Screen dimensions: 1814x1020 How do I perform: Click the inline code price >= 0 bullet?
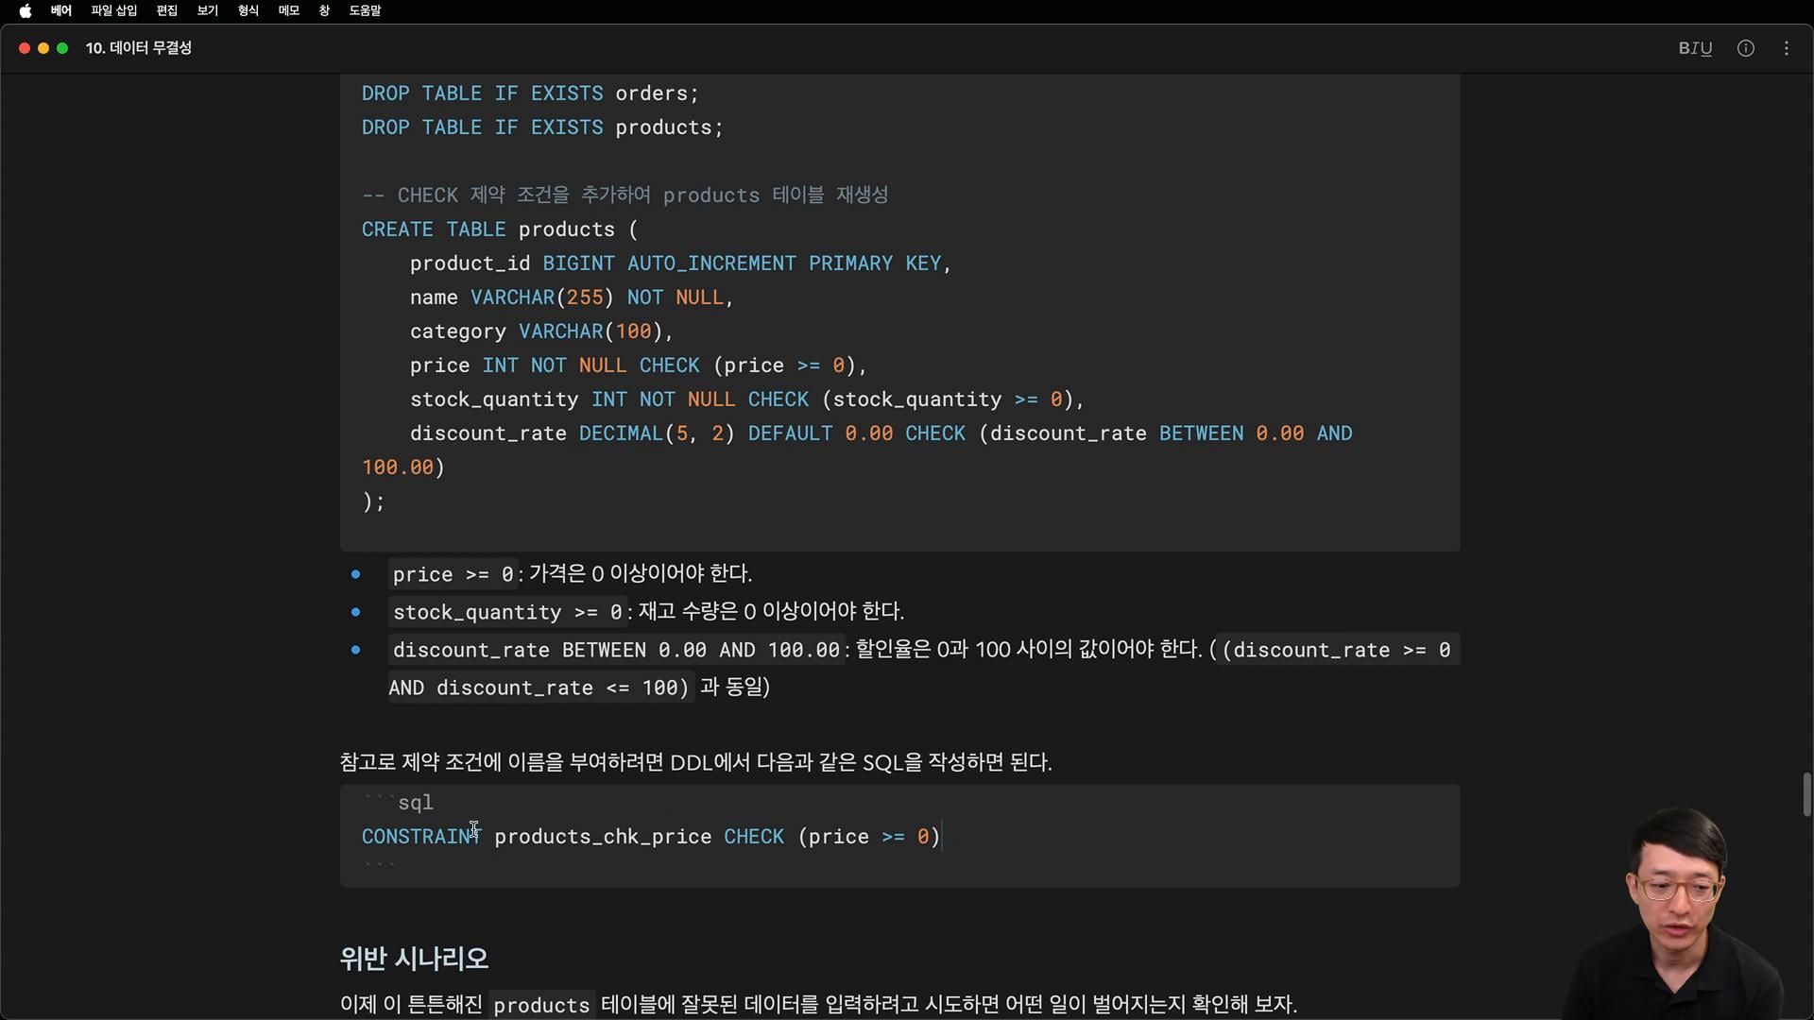(x=453, y=574)
